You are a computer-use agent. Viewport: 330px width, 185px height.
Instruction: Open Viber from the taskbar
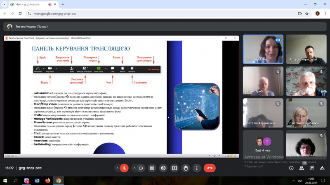pos(26,180)
